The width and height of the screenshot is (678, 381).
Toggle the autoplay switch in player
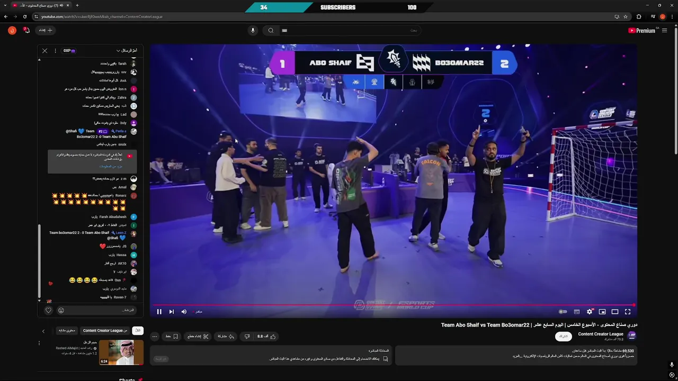pos(563,312)
